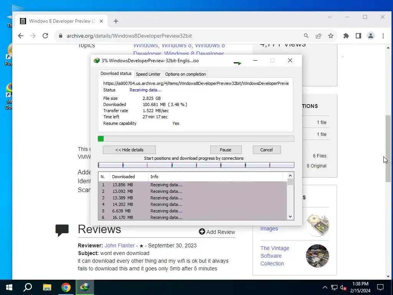Screen dimensions: 393x295
Task: Click the download URL text in IDM
Action: click(x=196, y=83)
